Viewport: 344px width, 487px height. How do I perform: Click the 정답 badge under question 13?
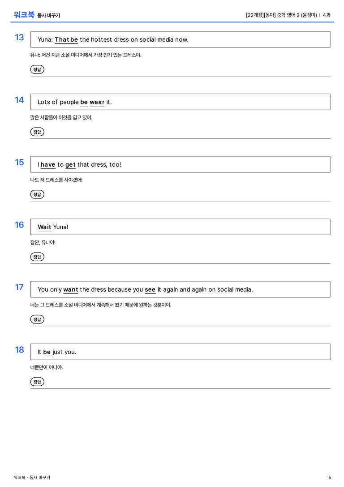coord(37,69)
